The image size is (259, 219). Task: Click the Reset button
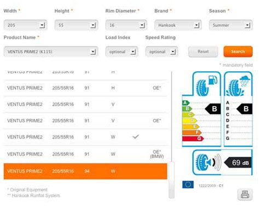click(x=203, y=51)
